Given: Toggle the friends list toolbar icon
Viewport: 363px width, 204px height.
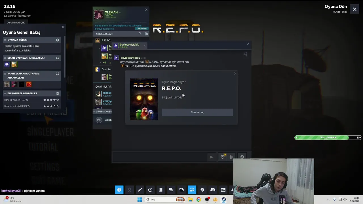Looking at the screenshot, I should coord(192,190).
